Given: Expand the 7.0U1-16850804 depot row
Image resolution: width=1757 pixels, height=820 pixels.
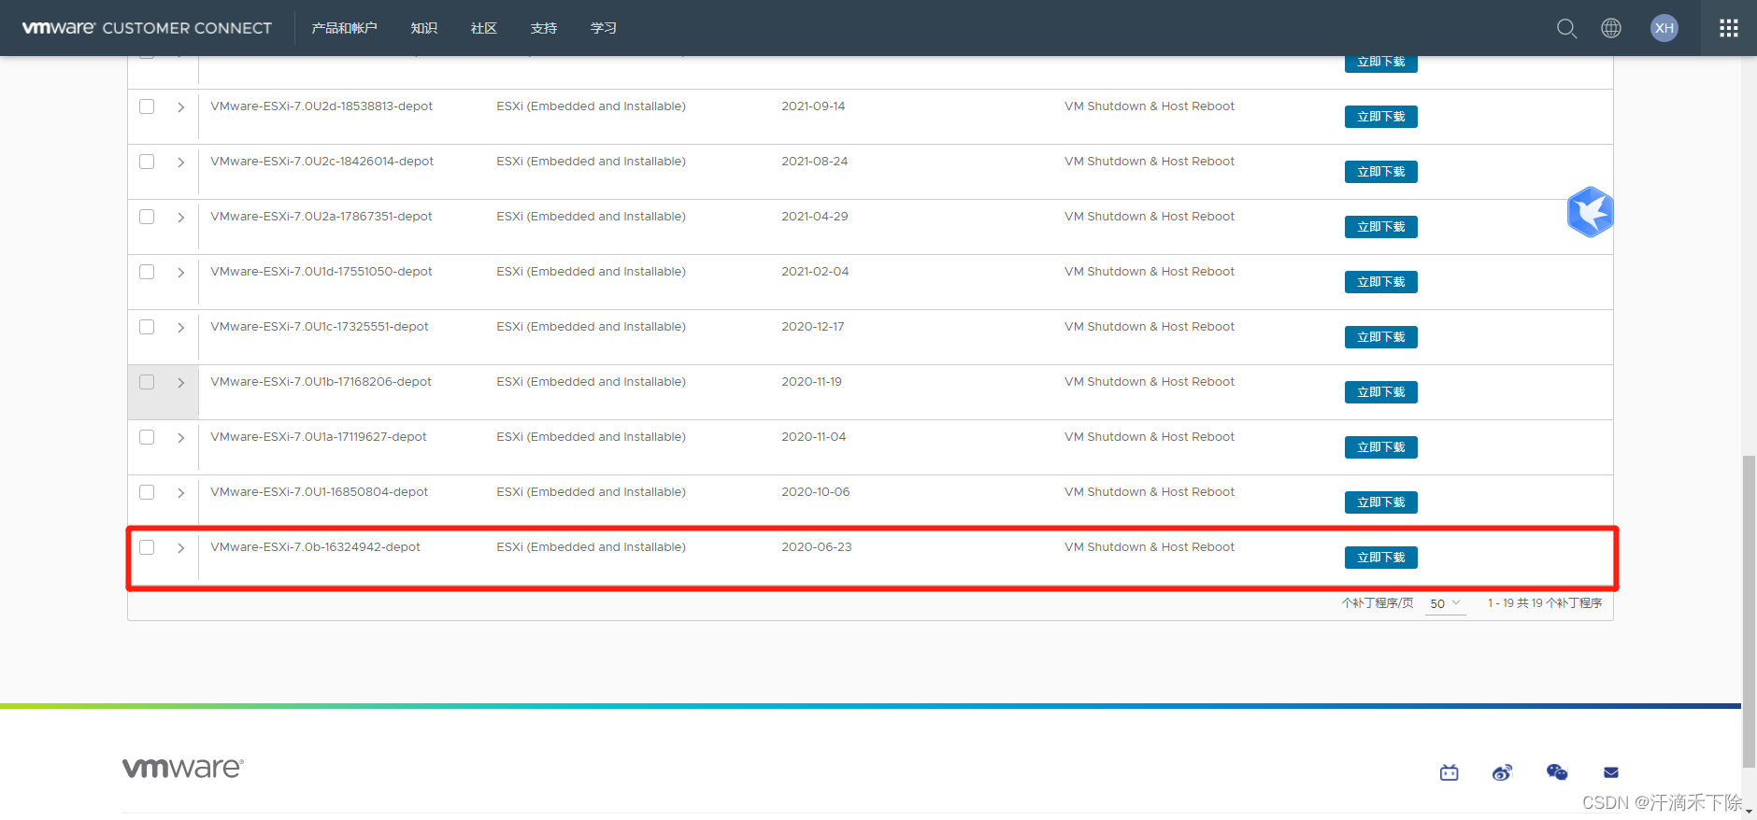Looking at the screenshot, I should (x=180, y=493).
